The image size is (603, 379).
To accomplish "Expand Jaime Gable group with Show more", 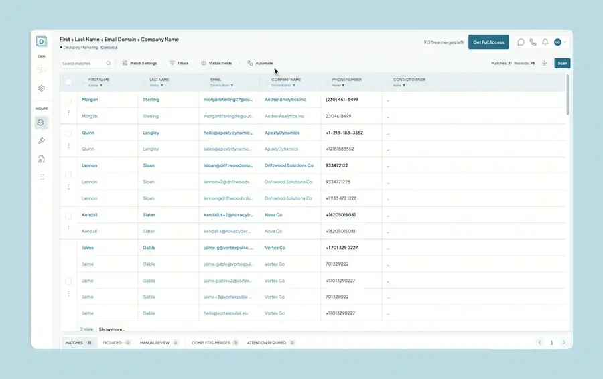I will click(x=111, y=329).
